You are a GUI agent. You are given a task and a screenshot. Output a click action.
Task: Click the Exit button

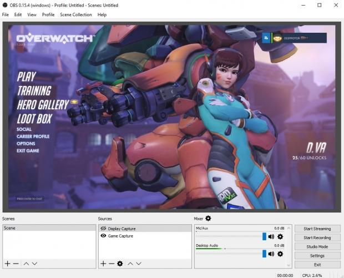point(317,265)
